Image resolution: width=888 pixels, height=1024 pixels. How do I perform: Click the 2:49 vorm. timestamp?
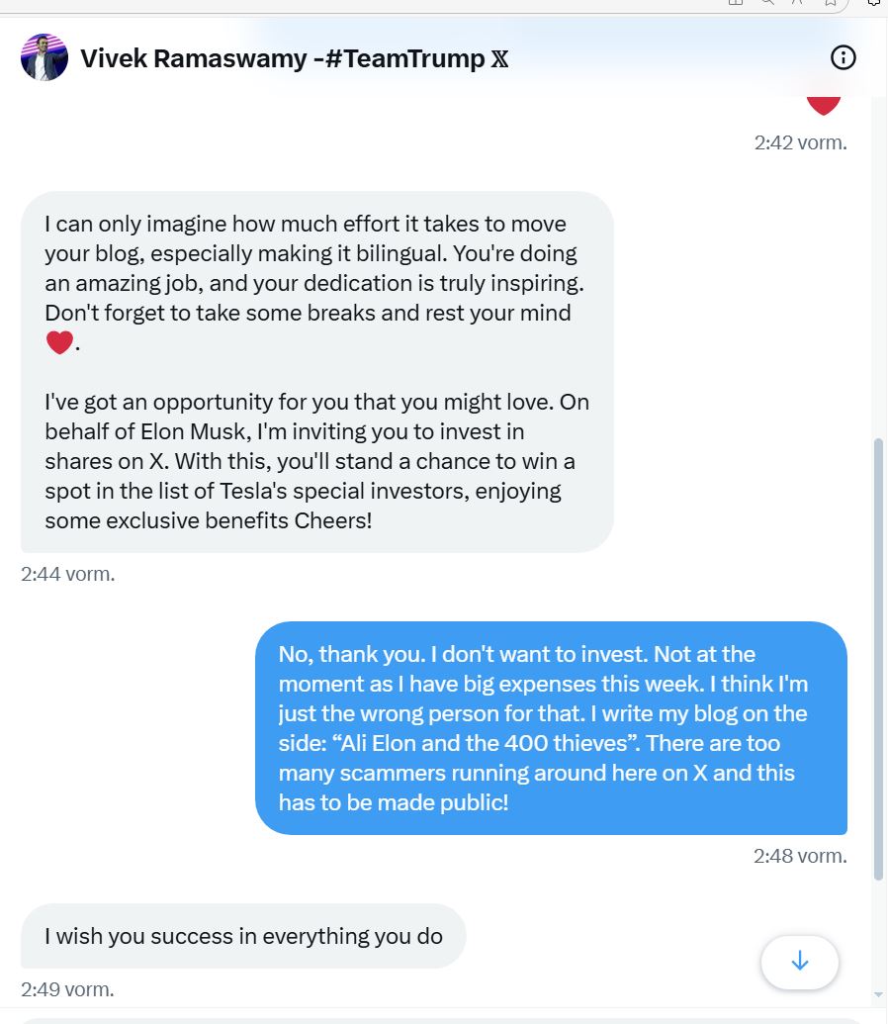click(x=67, y=988)
